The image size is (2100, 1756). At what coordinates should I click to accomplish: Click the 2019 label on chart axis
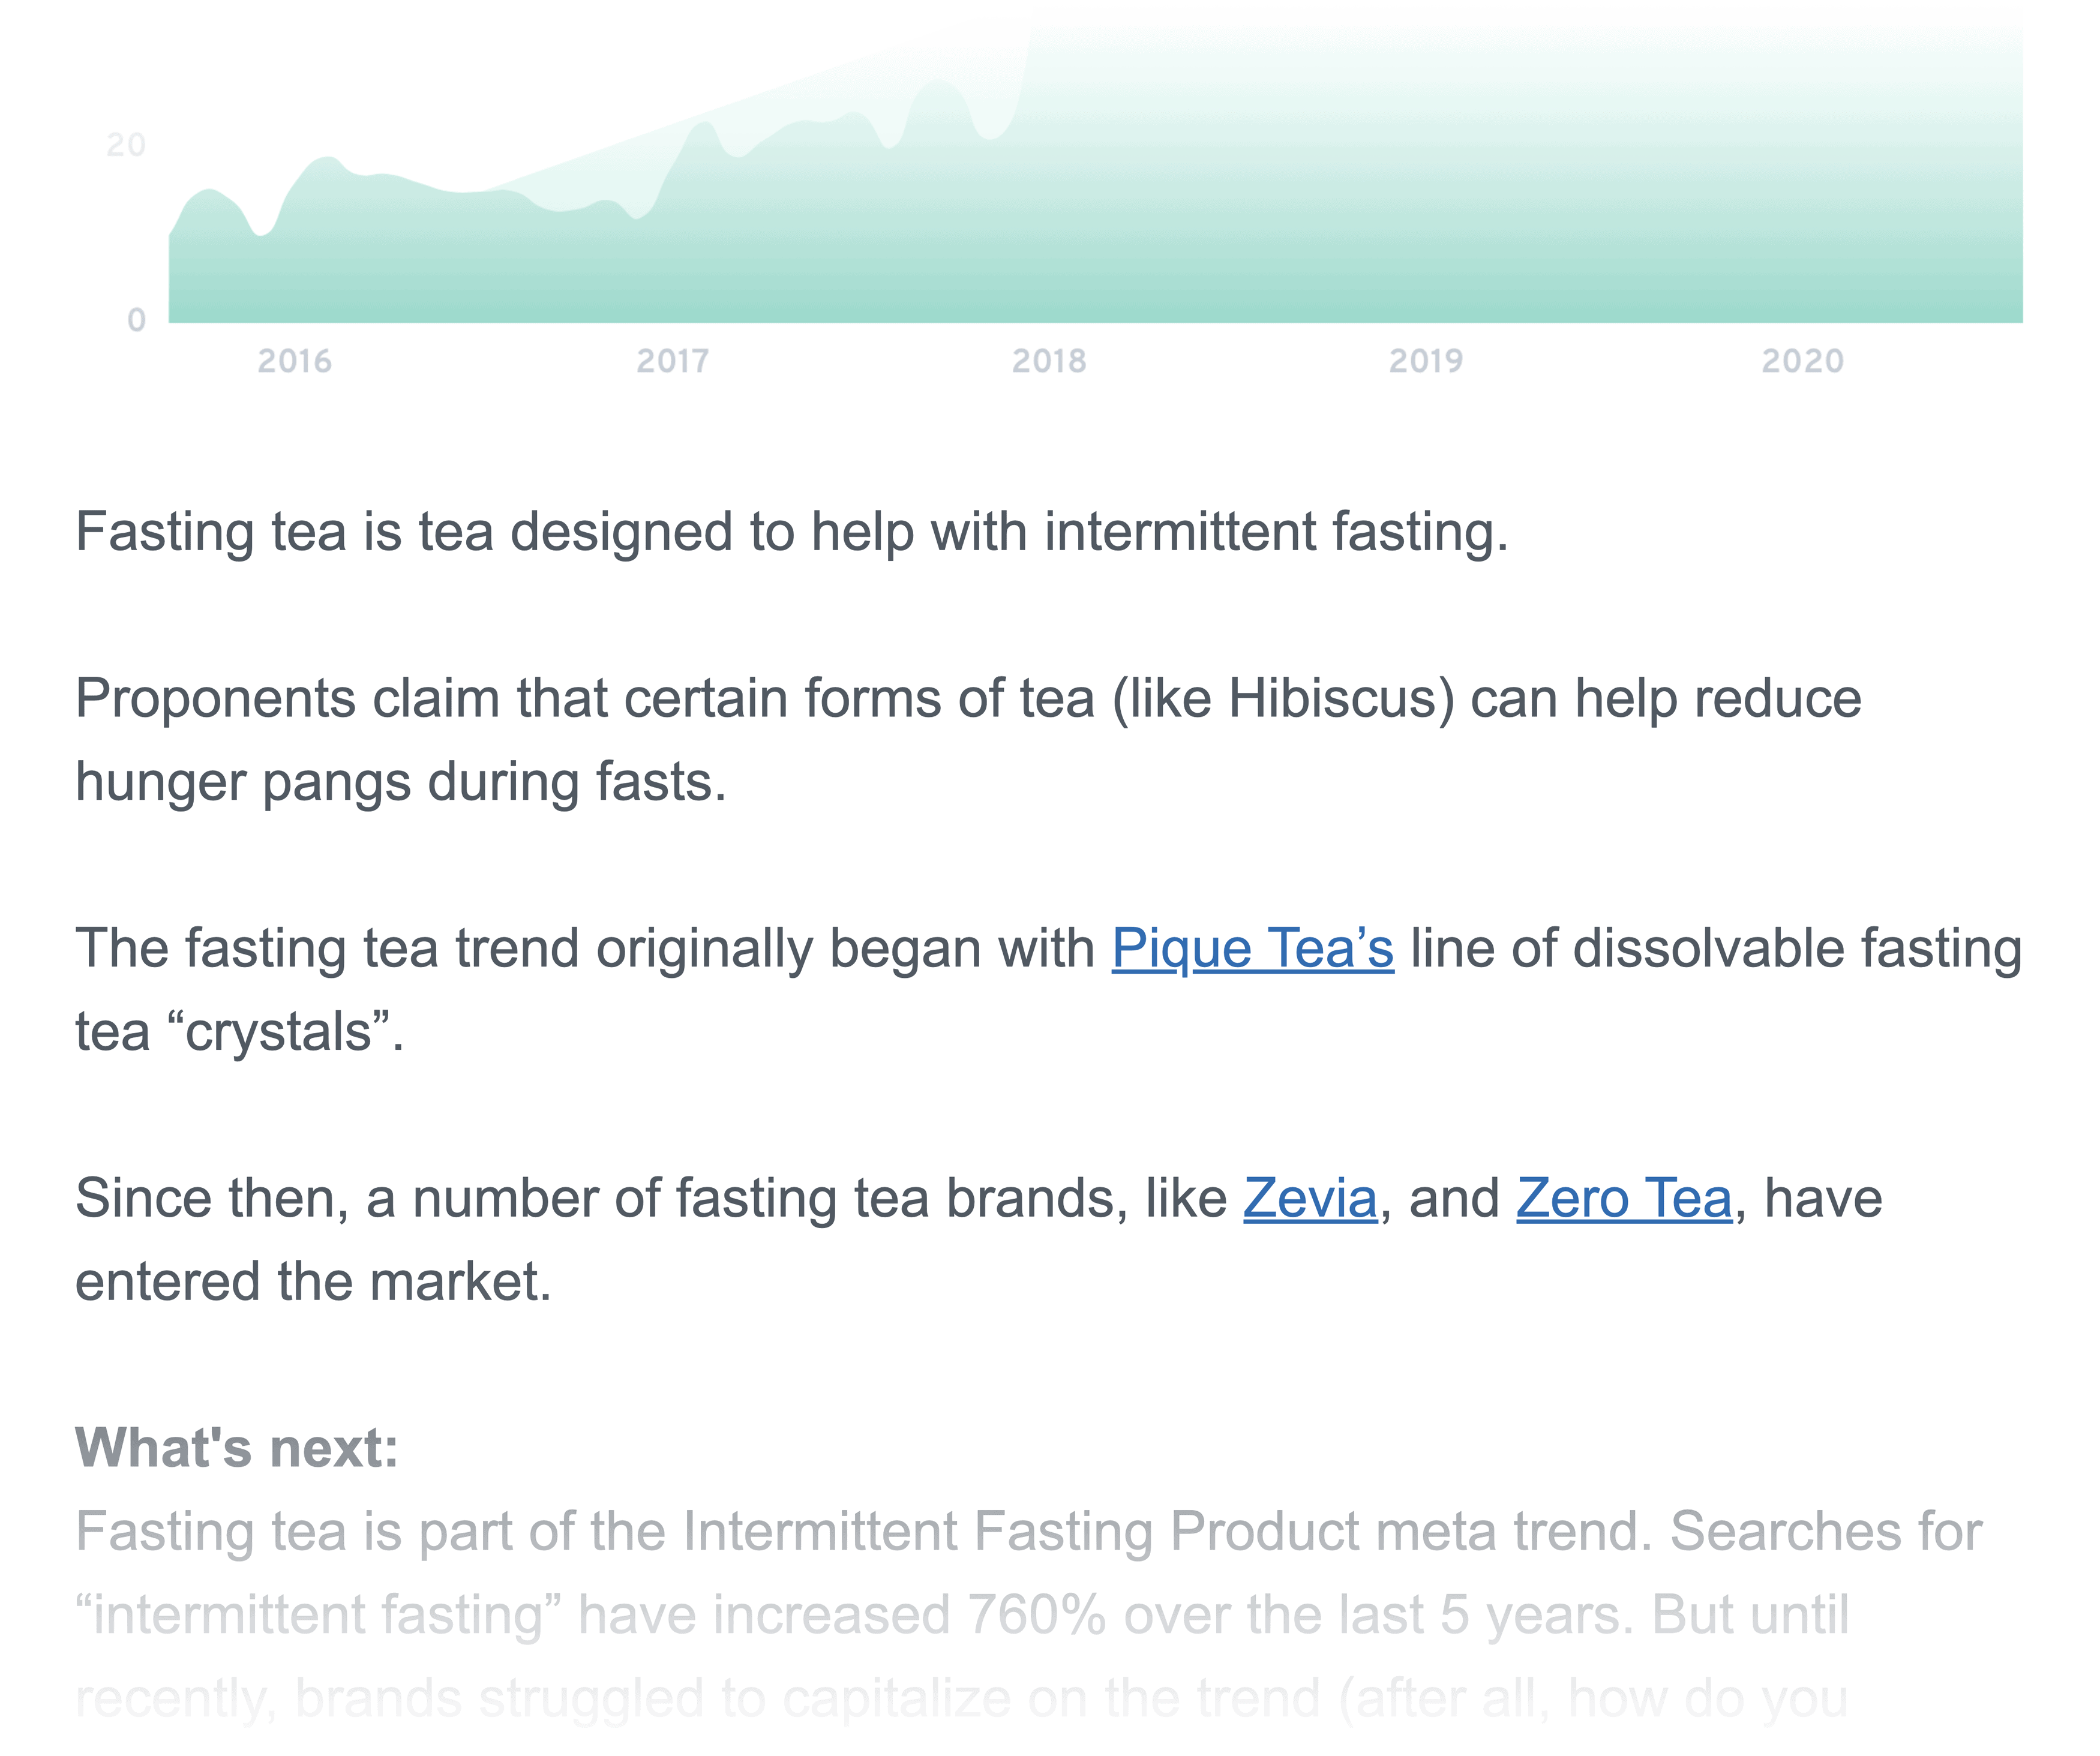tap(1426, 361)
